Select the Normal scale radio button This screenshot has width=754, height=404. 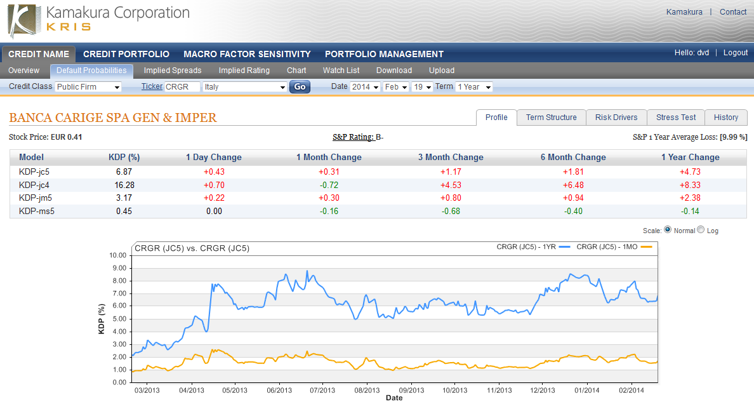pyautogui.click(x=667, y=230)
